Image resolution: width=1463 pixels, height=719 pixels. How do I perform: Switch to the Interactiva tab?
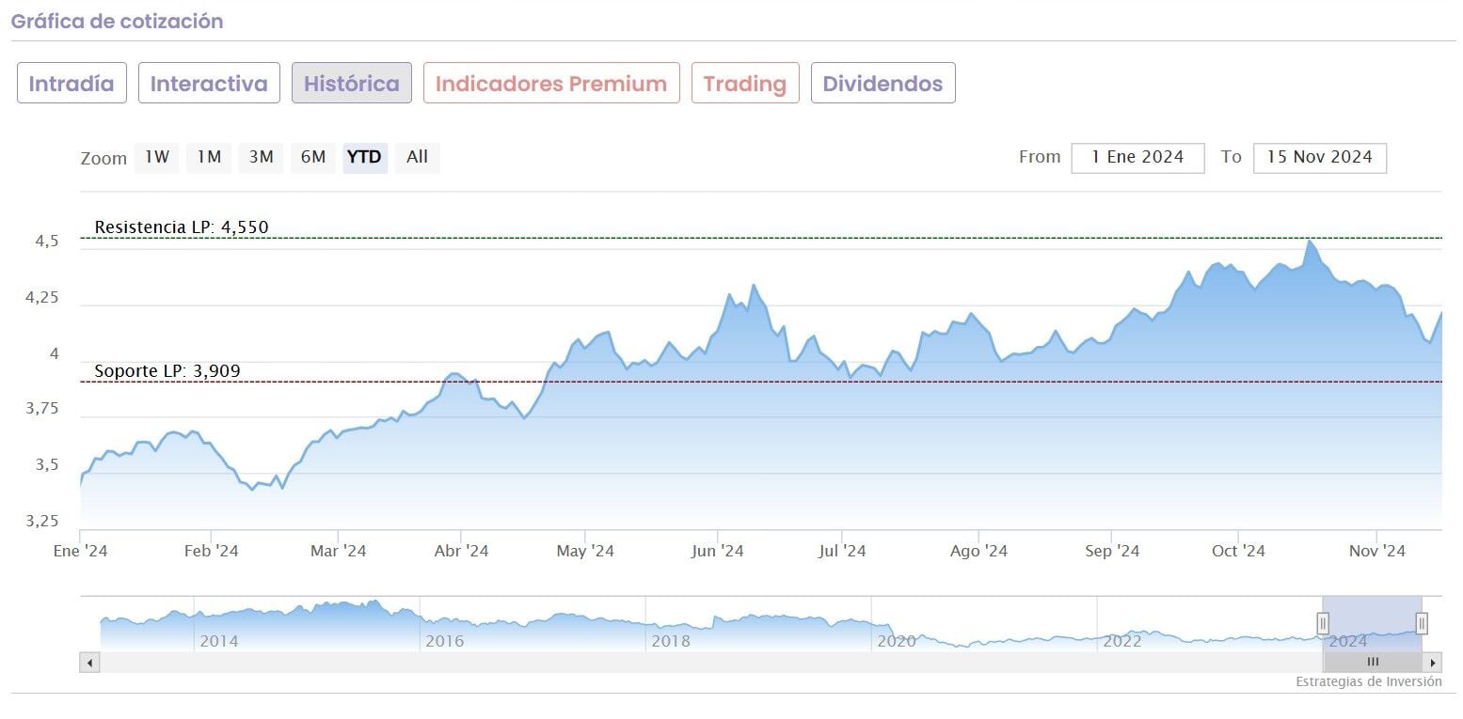coord(209,84)
